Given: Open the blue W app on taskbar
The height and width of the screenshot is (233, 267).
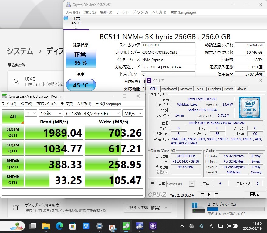Looking at the screenshot, I should click(86, 226).
